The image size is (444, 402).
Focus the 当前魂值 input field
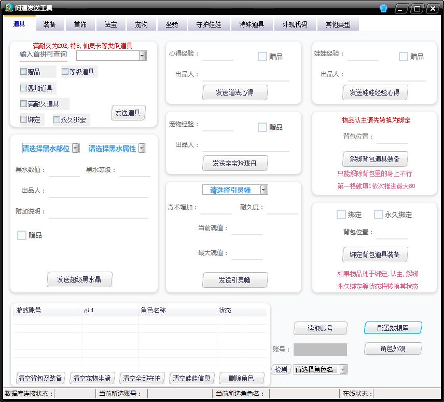(x=247, y=230)
